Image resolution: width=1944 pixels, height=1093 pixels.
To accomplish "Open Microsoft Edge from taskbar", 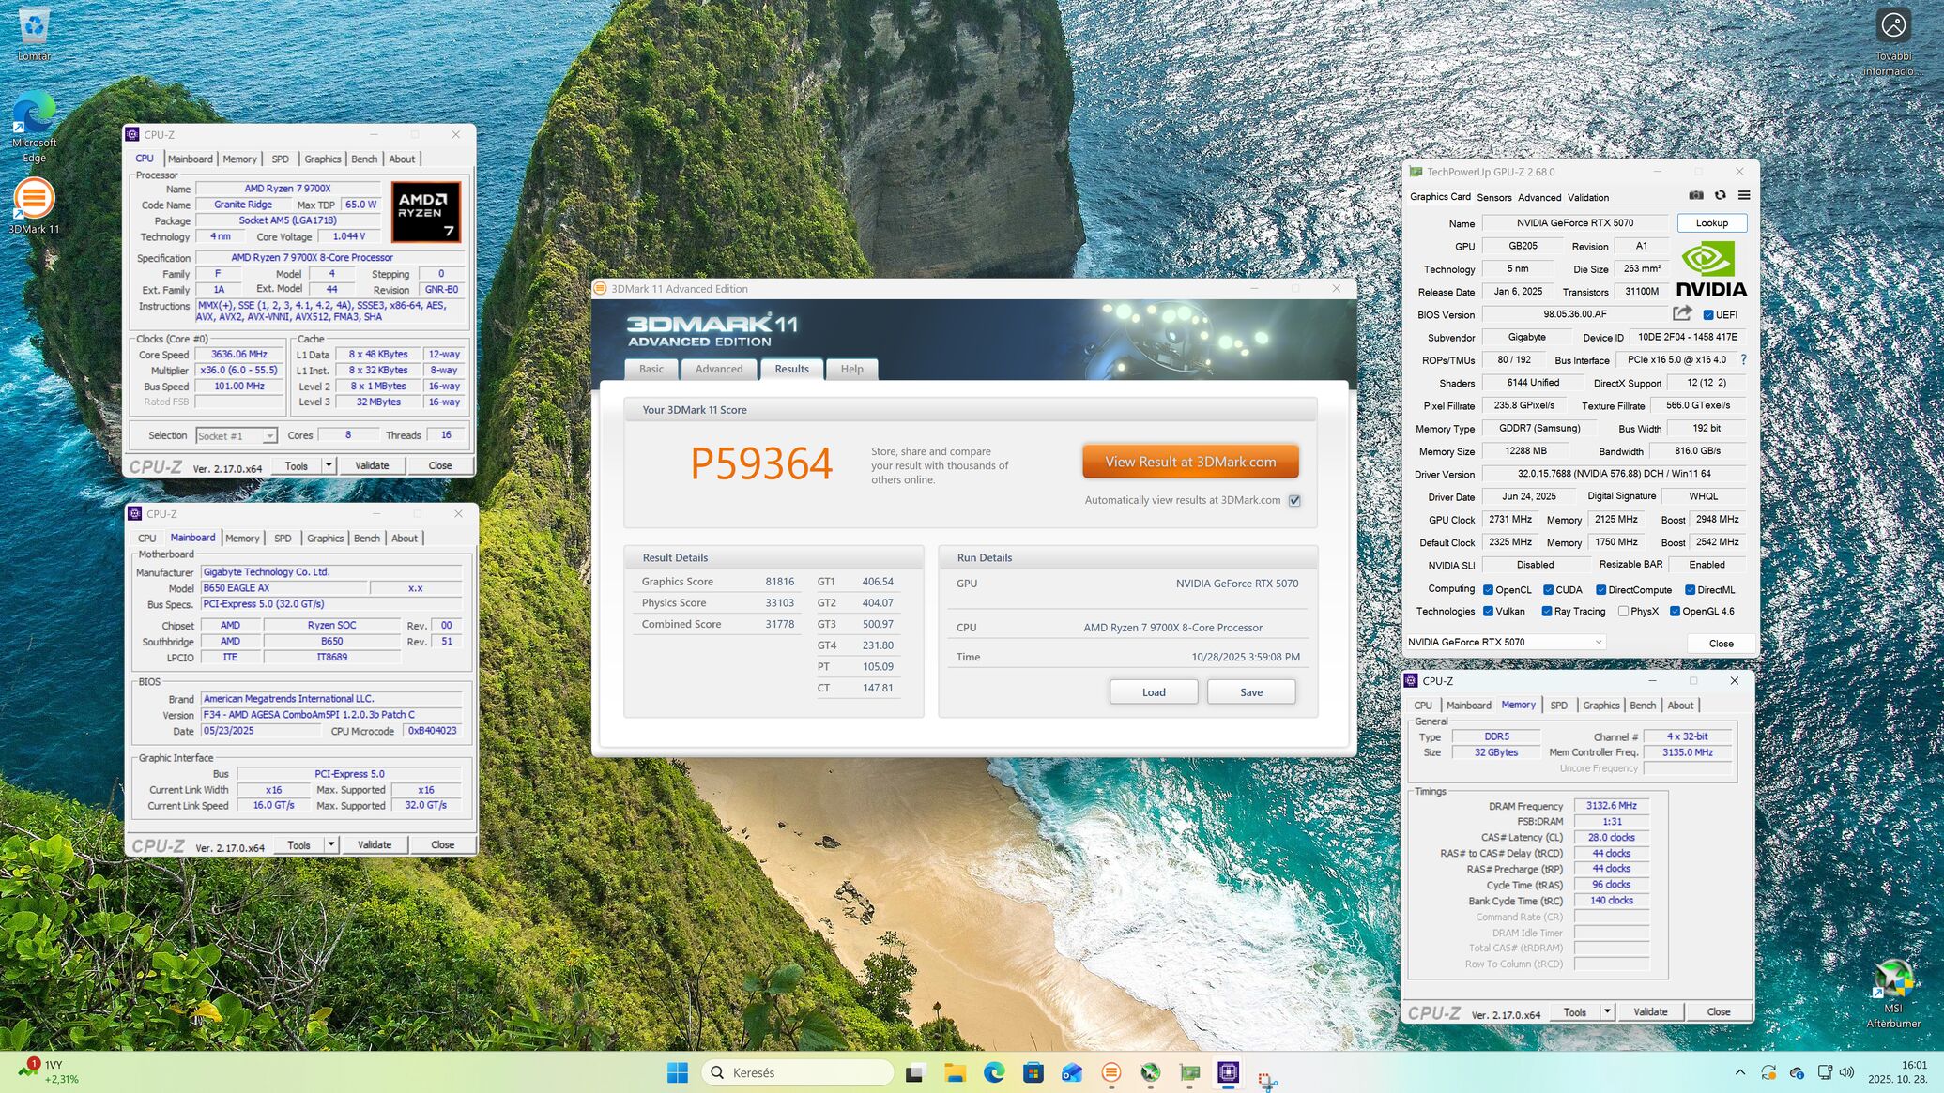I will pyautogui.click(x=993, y=1072).
